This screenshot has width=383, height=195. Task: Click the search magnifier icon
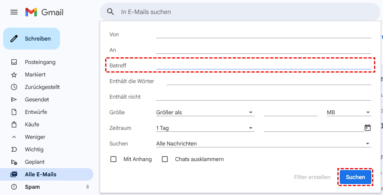[x=111, y=12]
